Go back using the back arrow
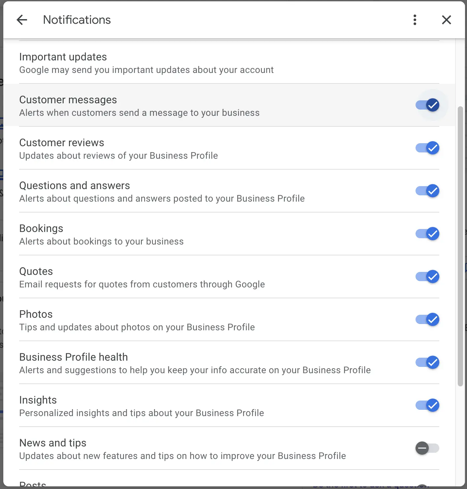467x489 pixels. pos(22,20)
